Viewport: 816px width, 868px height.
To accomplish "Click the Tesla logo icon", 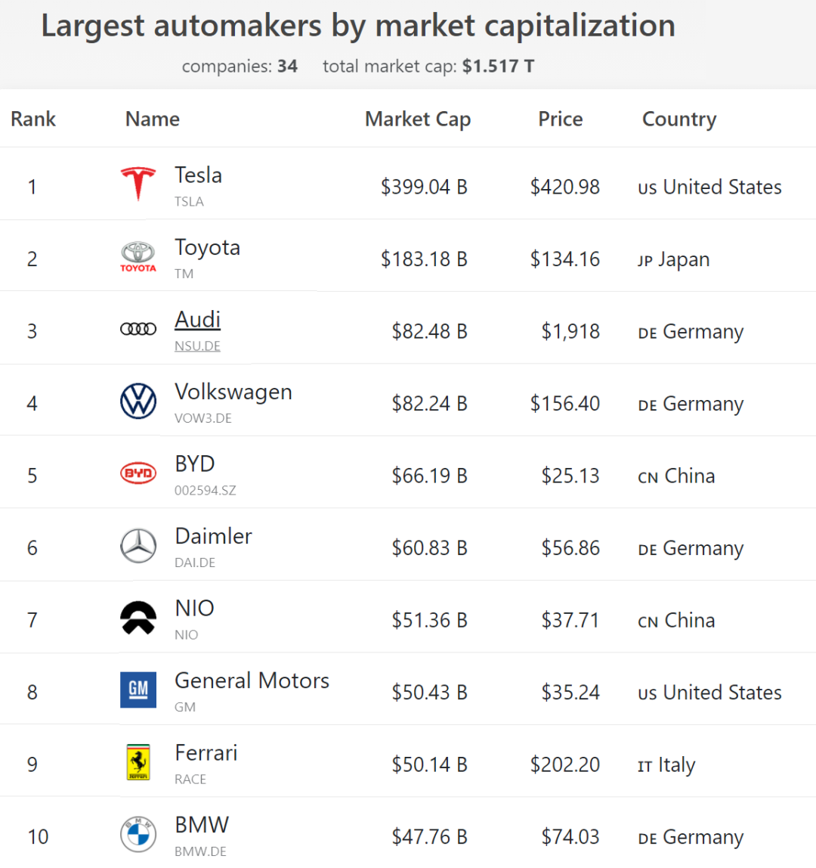I will (x=138, y=184).
